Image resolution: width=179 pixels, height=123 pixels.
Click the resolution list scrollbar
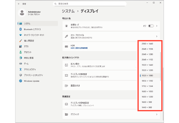pos(161,66)
